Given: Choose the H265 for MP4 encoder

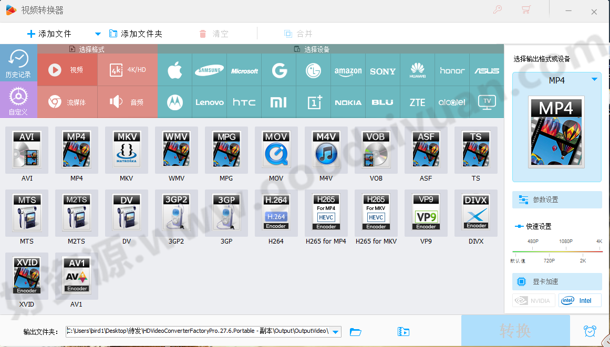Looking at the screenshot, I should [326, 213].
